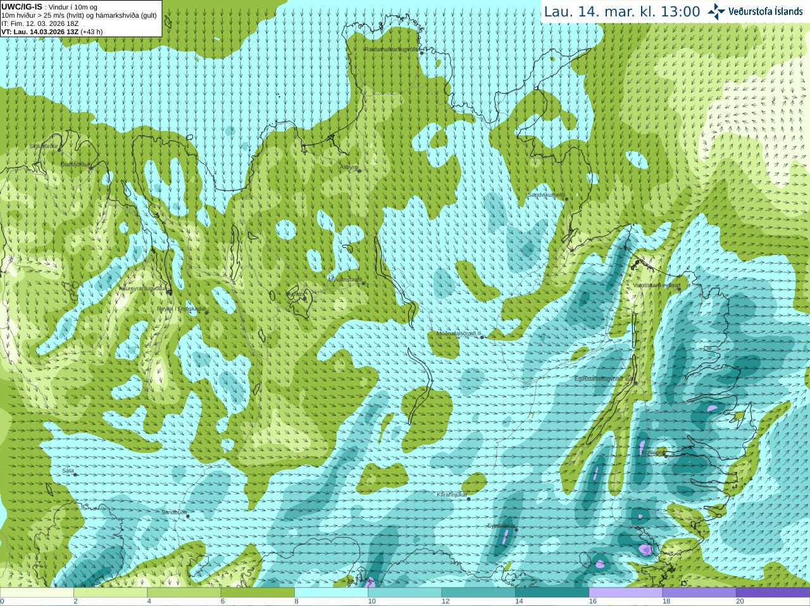Viewport: 810px width, 606px height.
Task: Click the legend scale value 16
Action: point(592,602)
